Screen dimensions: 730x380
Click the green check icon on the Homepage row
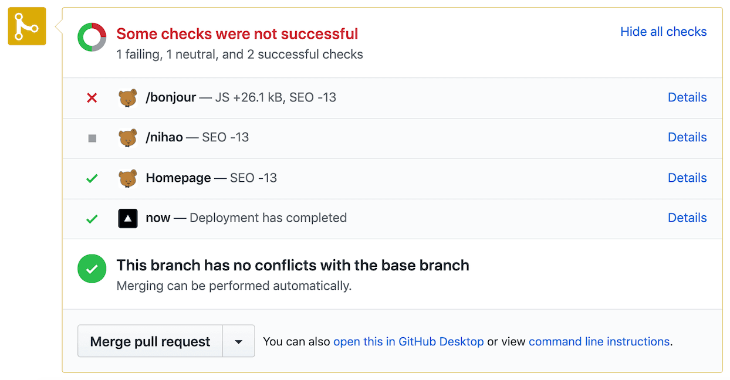point(92,178)
